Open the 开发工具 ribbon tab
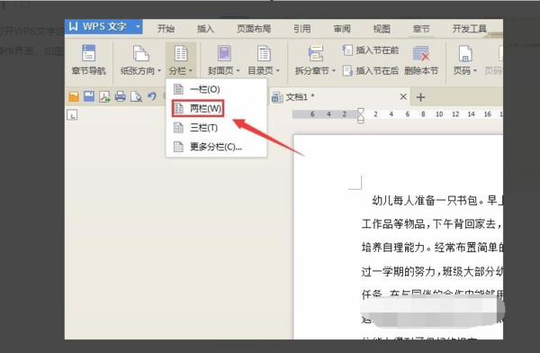540x353 pixels. pos(470,29)
